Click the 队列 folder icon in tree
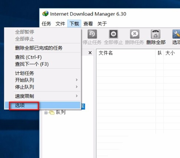Image resolution: width=180 pixels, height=158 pixels. coord(52,112)
